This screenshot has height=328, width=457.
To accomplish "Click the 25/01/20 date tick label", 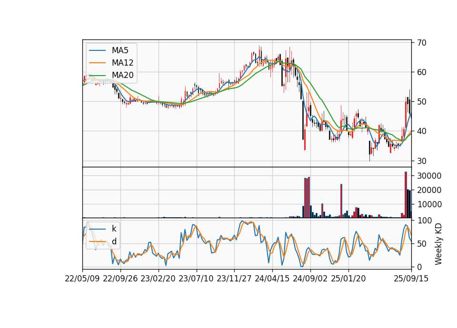I will click(348, 279).
